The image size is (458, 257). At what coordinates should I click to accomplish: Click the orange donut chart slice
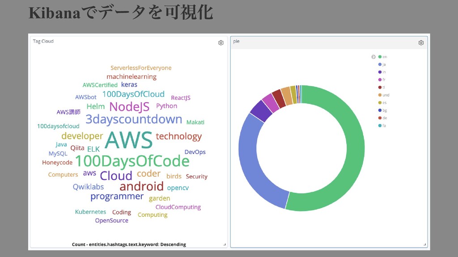pos(287,96)
